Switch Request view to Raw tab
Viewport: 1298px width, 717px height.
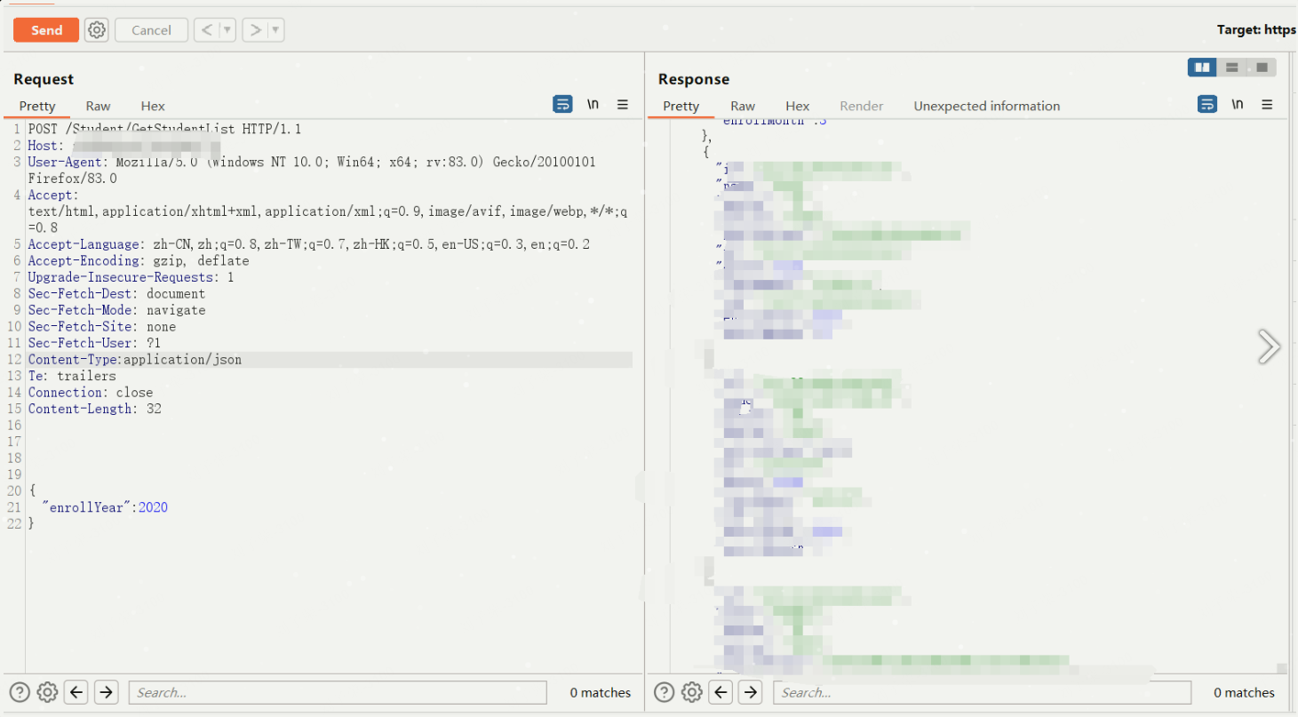(98, 106)
